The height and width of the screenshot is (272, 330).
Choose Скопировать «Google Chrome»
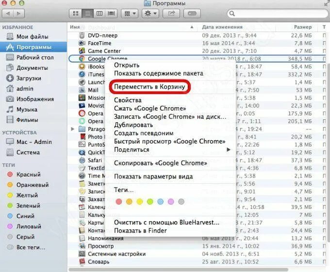(170, 163)
